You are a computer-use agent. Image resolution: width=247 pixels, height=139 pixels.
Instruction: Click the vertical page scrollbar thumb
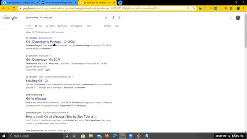(x=245, y=31)
